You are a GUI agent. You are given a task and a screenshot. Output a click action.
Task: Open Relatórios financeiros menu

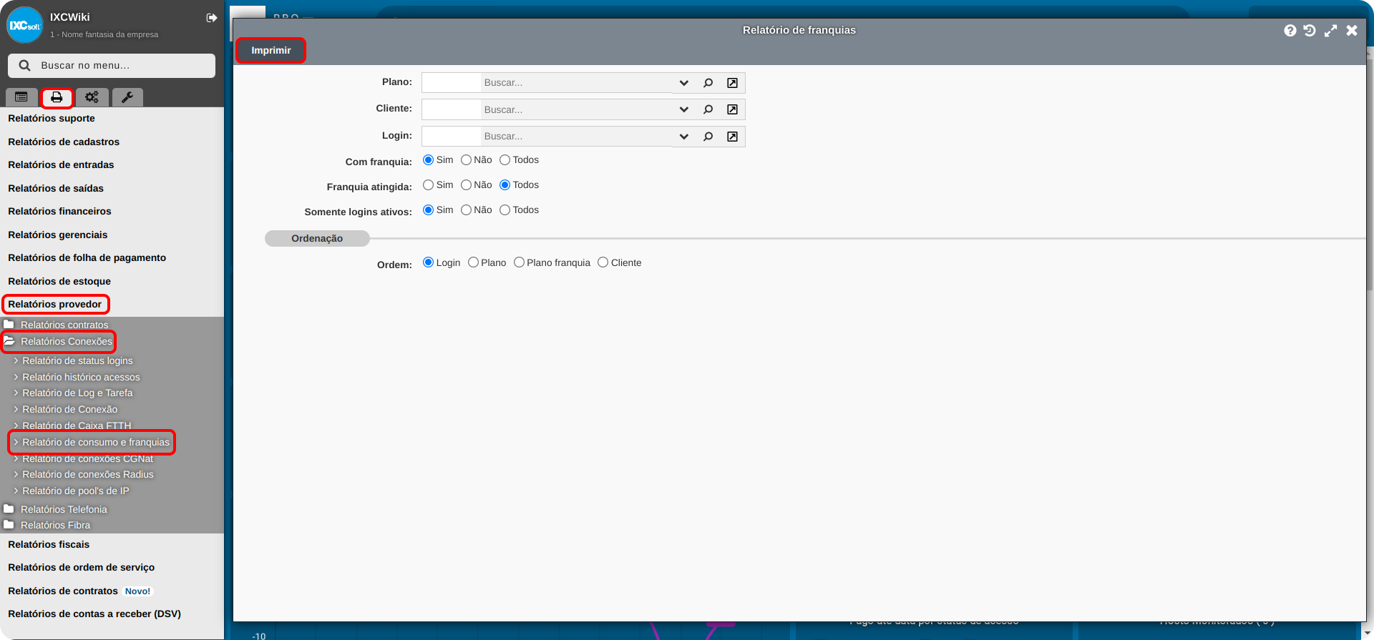tap(59, 212)
